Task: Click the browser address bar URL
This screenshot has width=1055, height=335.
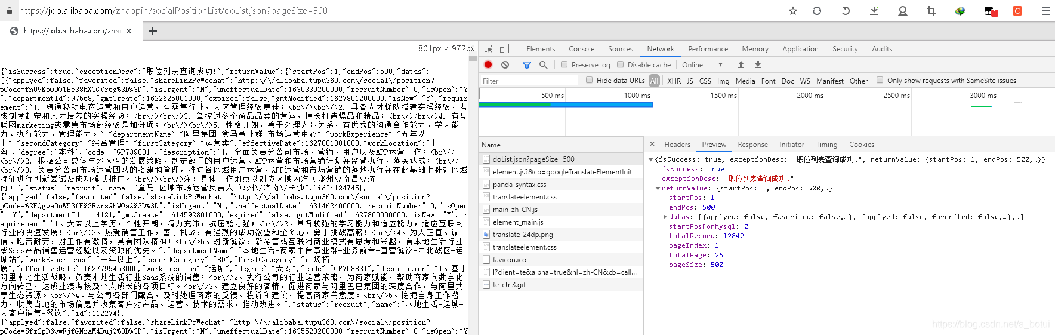Action: tap(173, 11)
